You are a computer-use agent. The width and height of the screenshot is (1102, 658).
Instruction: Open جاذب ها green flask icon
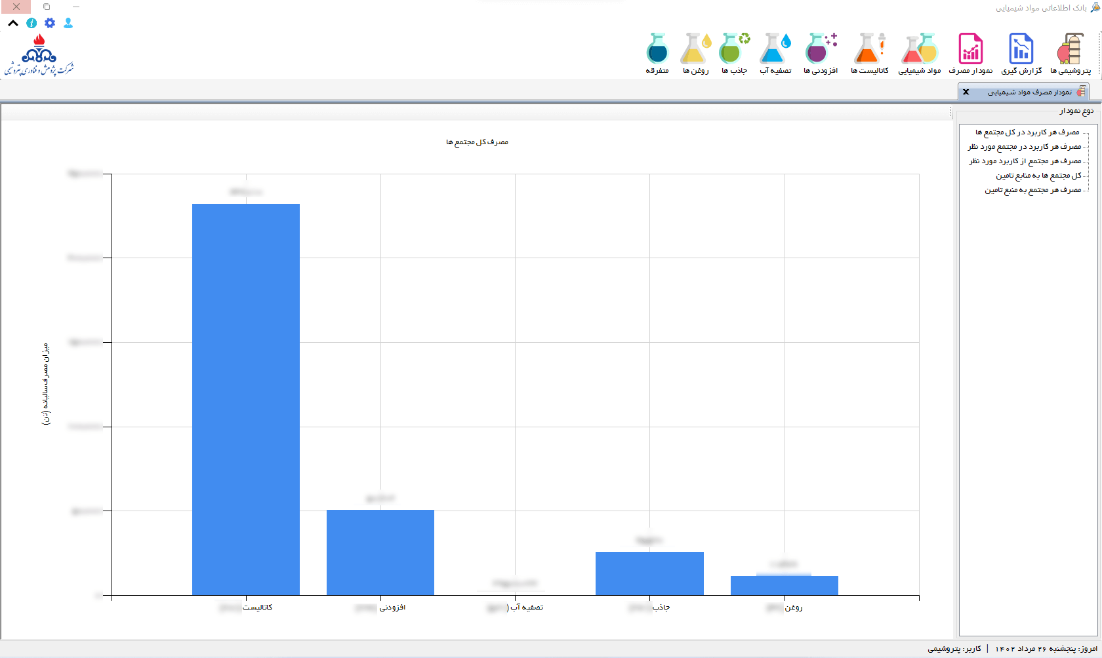(735, 54)
